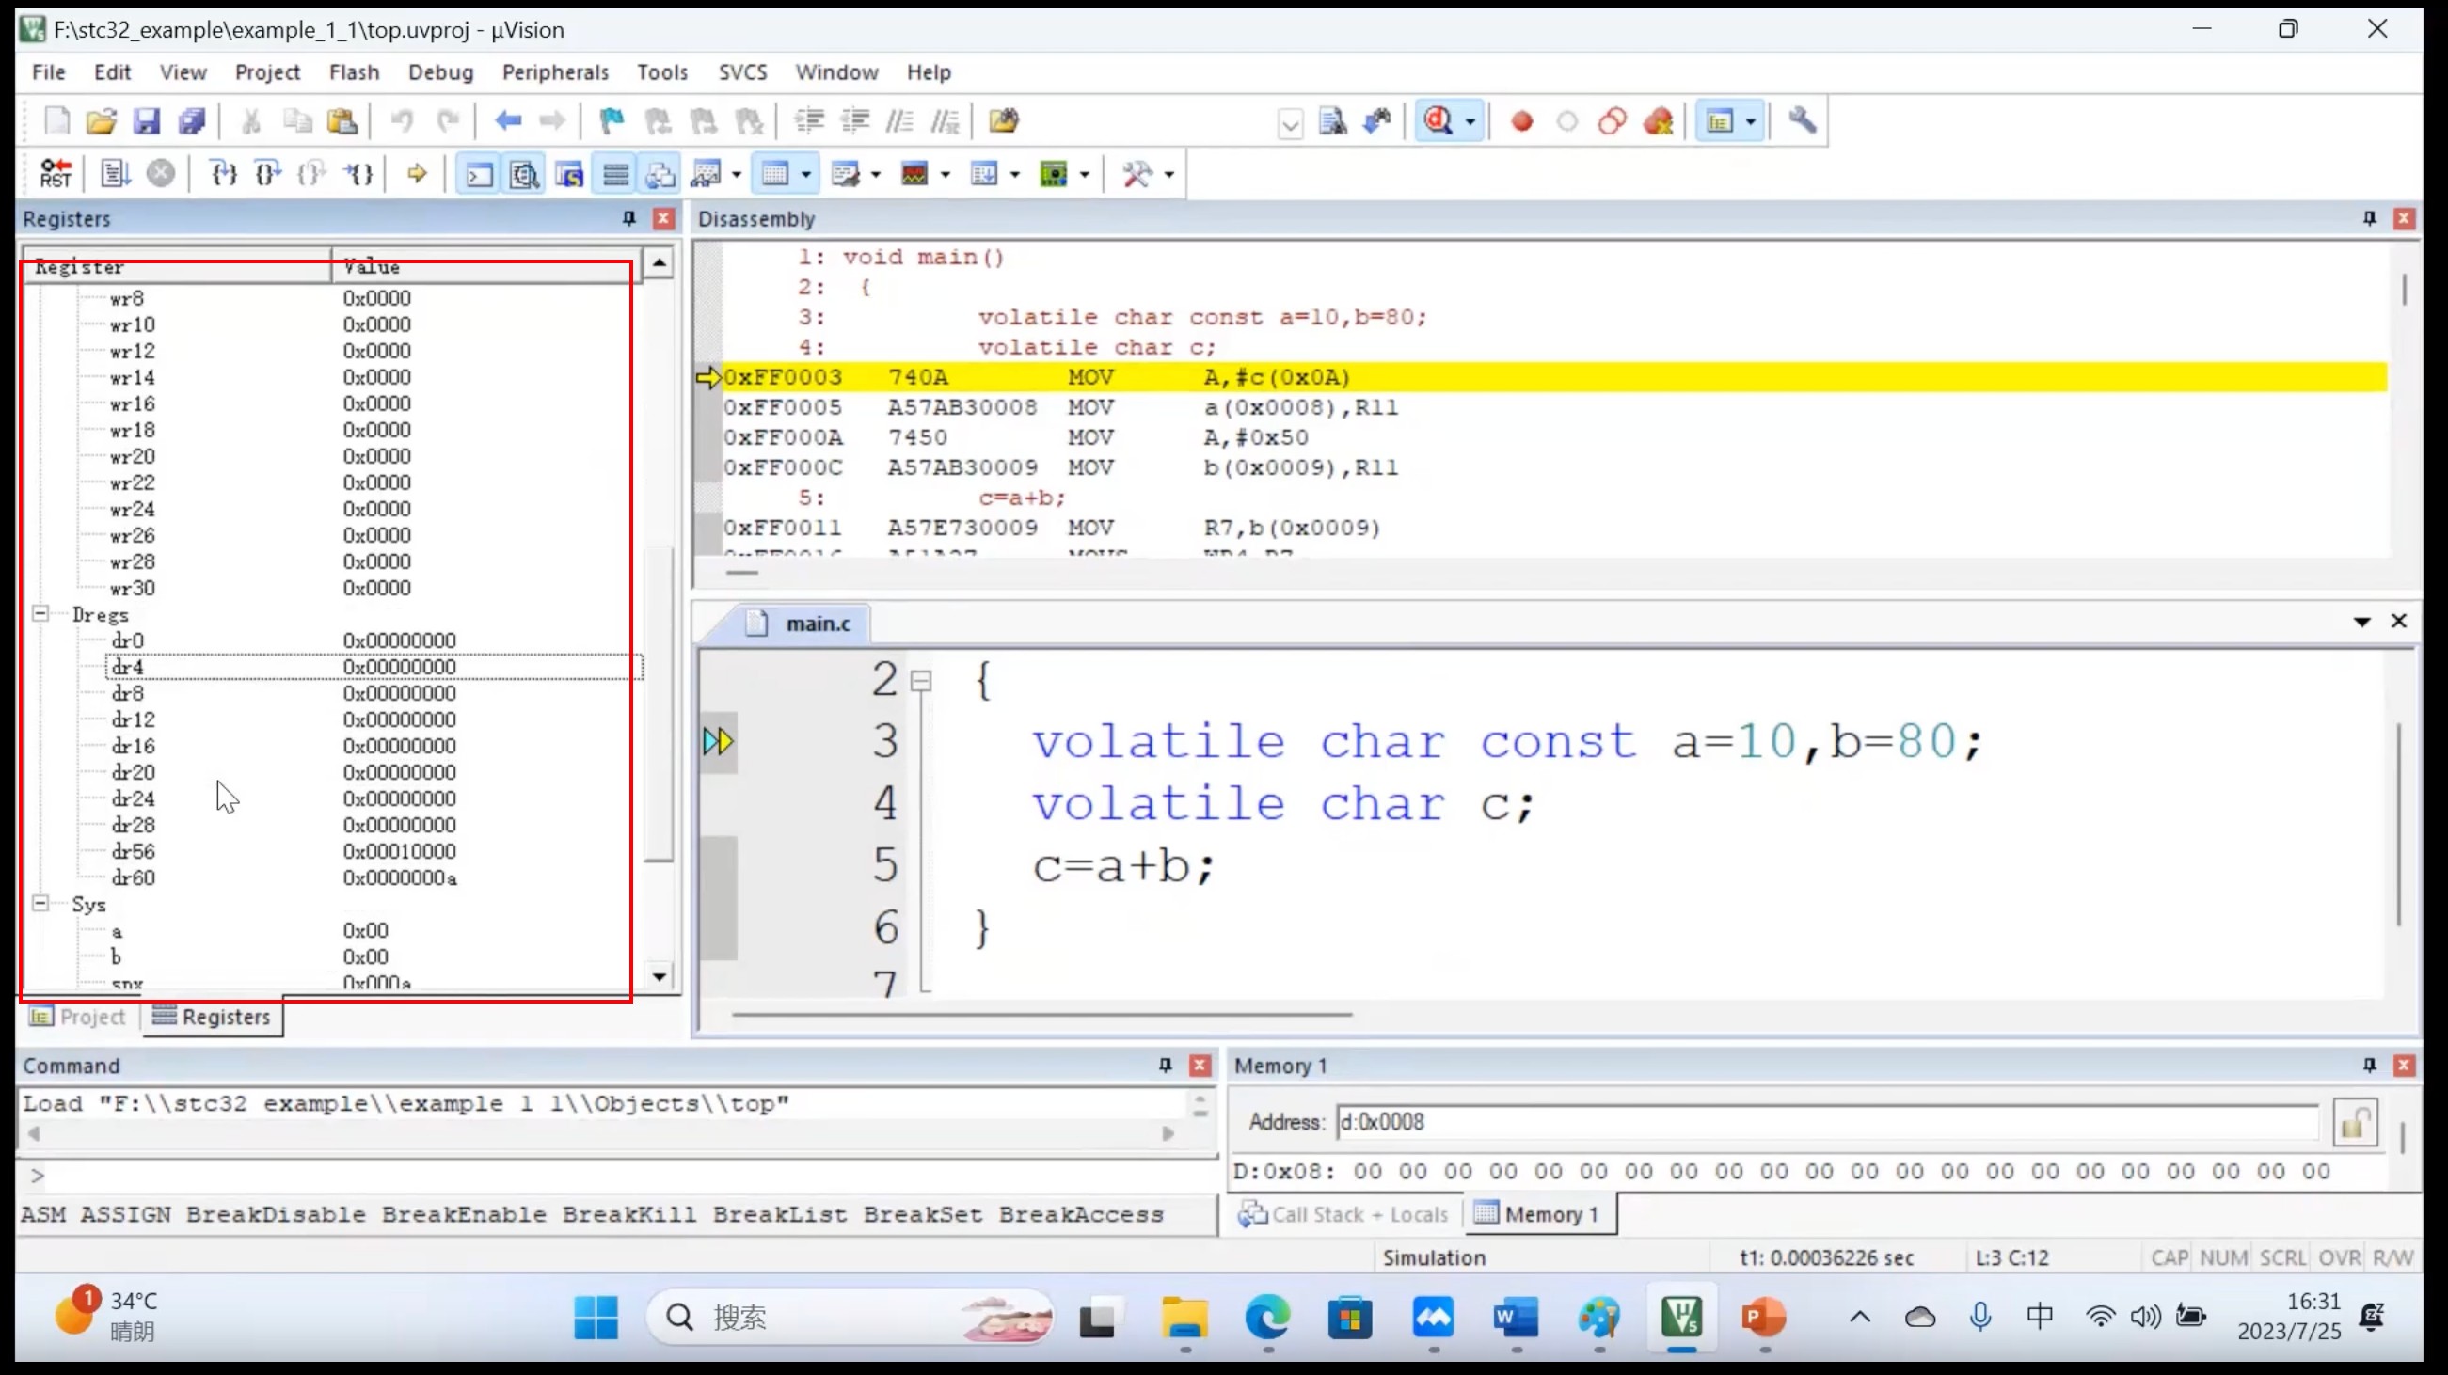The image size is (2448, 1375).
Task: Toggle the Project Window view button
Action: coord(1719,121)
